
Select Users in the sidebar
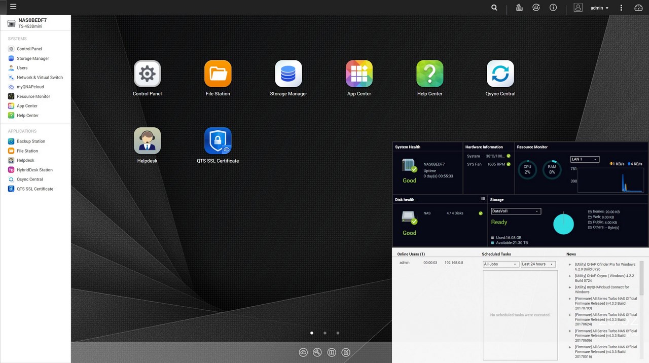pos(22,68)
